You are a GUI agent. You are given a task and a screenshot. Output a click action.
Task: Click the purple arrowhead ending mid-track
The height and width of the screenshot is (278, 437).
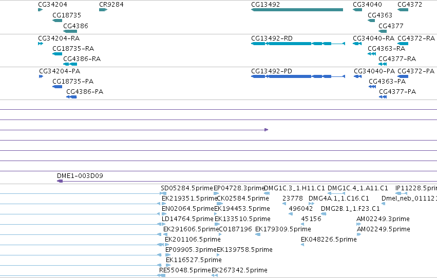[266, 130]
